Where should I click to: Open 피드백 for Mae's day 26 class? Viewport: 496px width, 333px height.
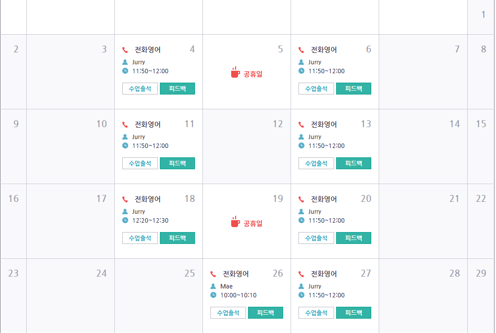pos(265,313)
